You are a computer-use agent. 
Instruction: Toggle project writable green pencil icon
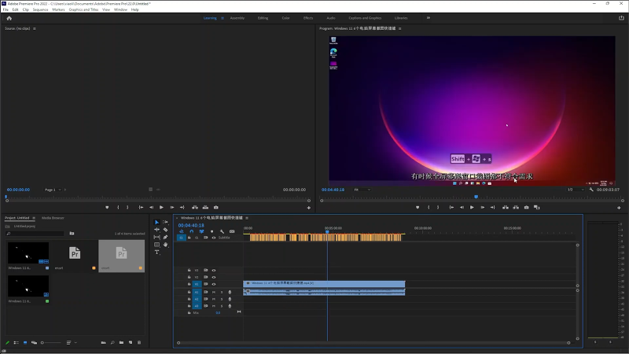tap(7, 343)
